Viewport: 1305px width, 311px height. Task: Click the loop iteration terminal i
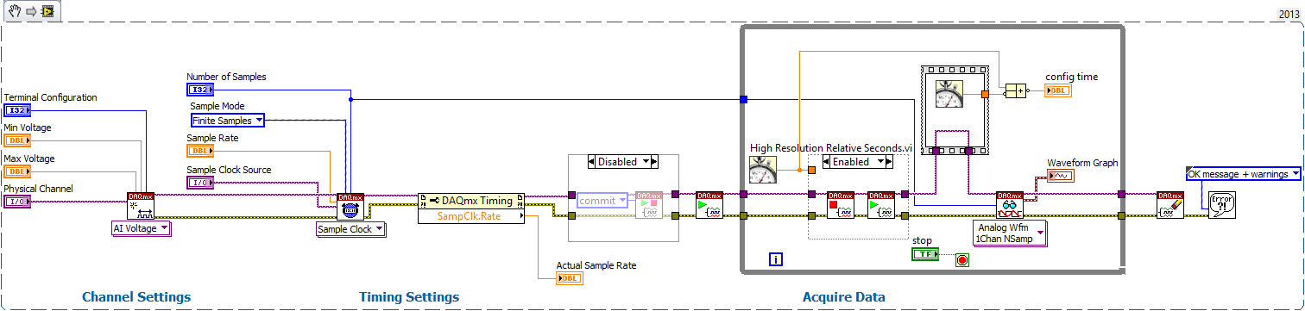775,259
